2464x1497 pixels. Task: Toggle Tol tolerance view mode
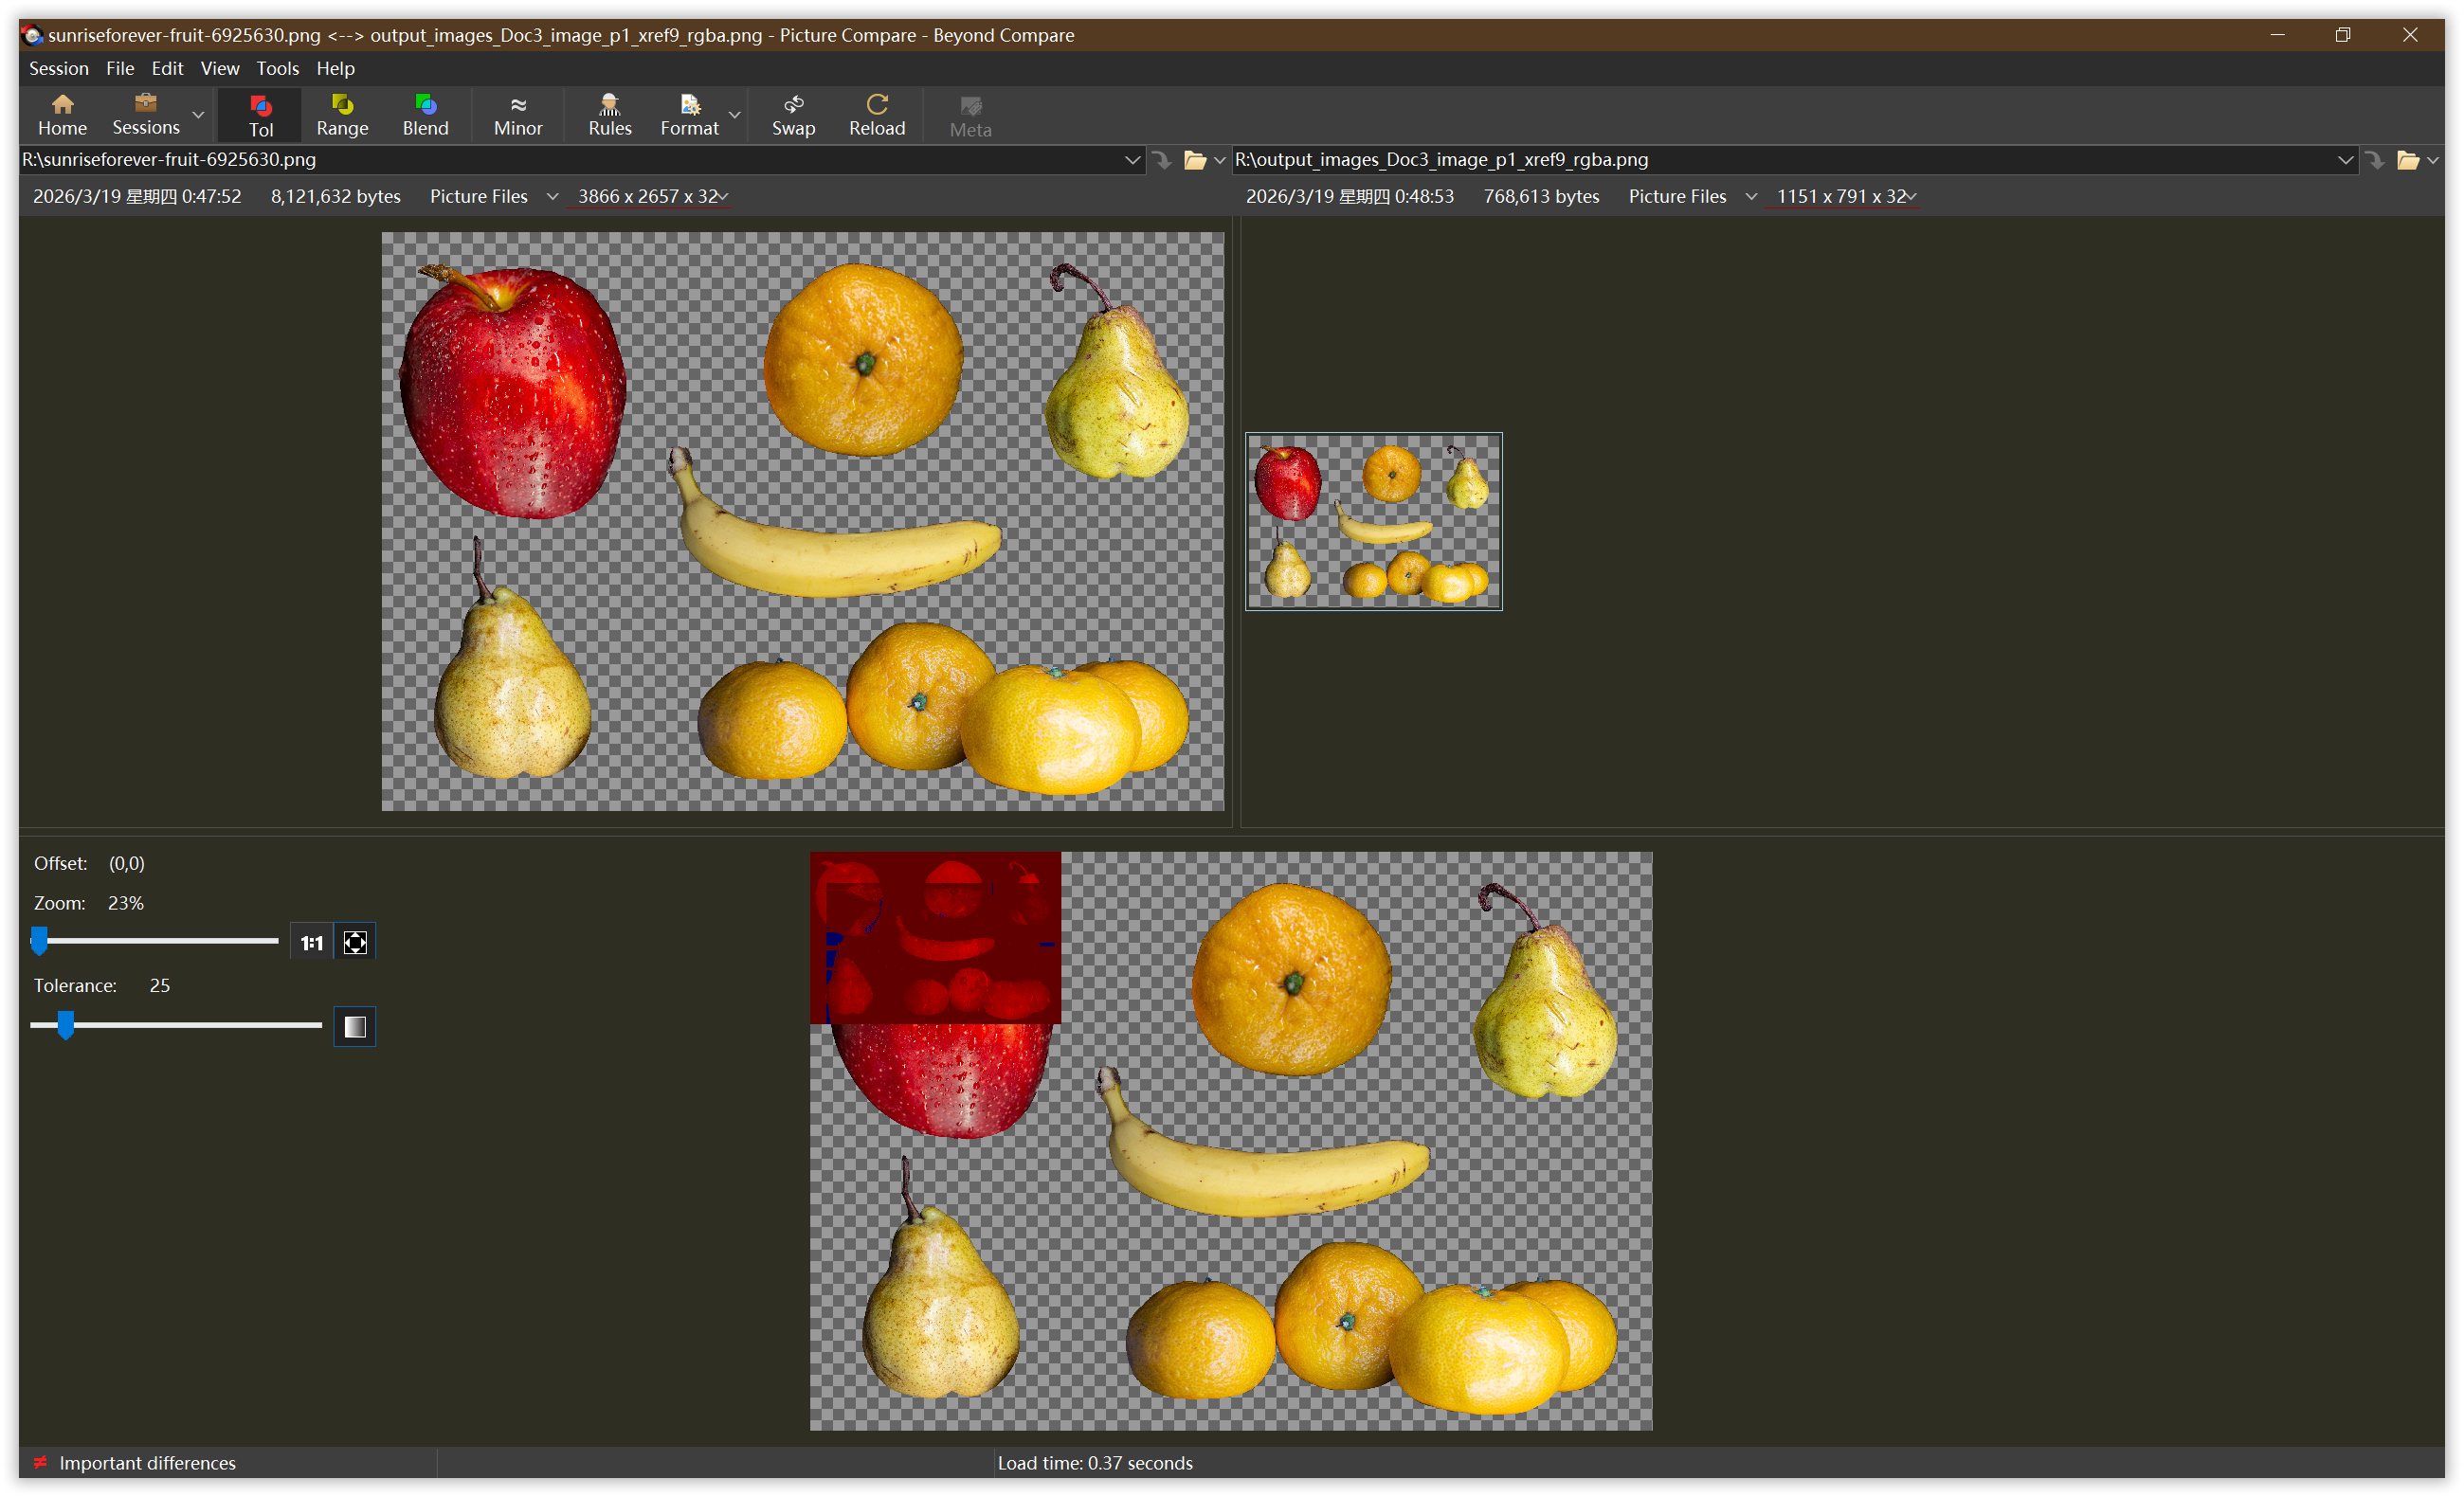pos(261,114)
